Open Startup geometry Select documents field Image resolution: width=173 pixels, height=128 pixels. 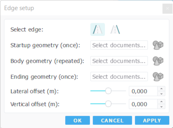coord(119,45)
